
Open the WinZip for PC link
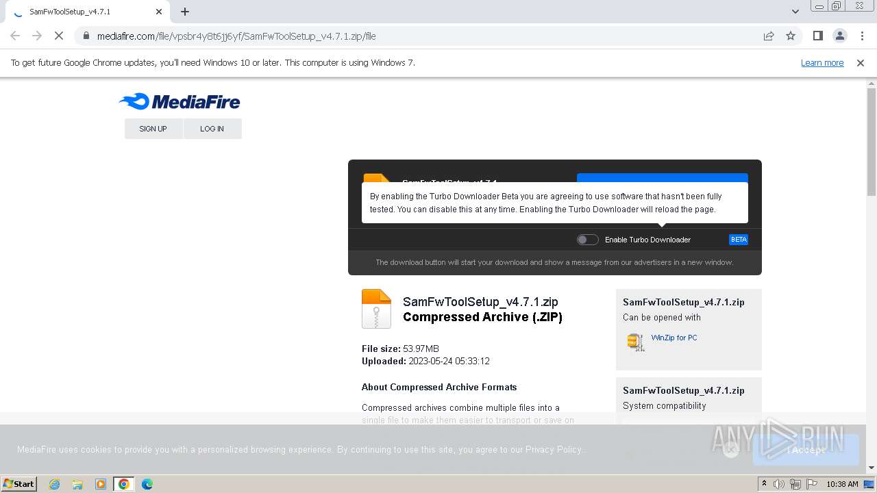674,338
